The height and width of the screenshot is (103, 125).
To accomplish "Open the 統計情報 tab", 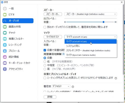I will 18,57.
